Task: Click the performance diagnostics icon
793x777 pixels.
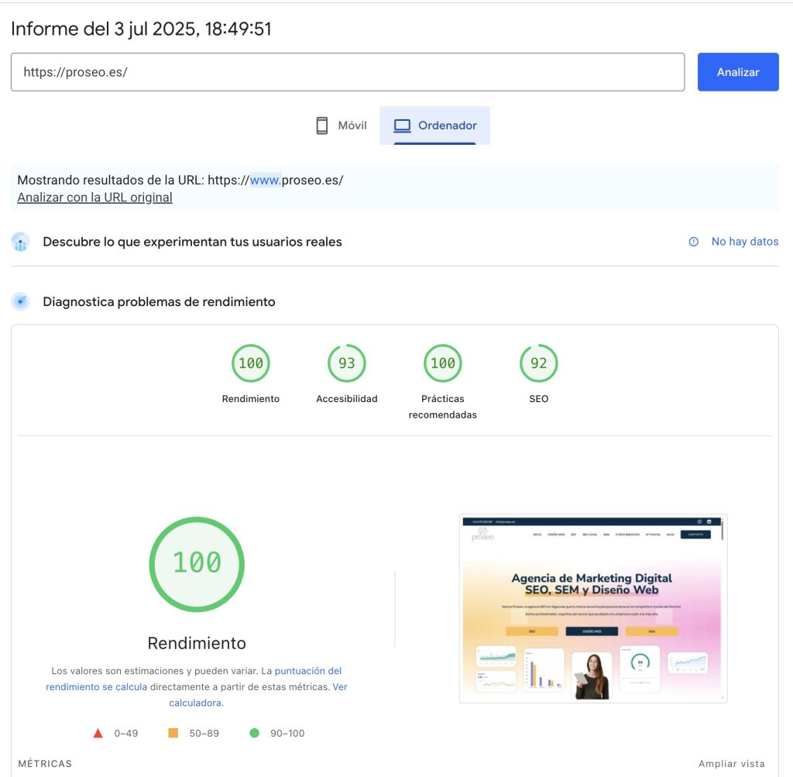Action: [x=20, y=302]
